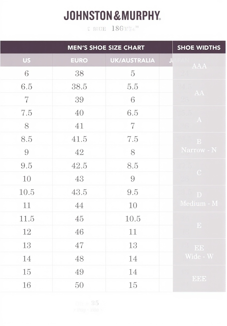This screenshot has height=326, width=227.
Task: Pick the B Narrow - N width
Action: click(199, 146)
